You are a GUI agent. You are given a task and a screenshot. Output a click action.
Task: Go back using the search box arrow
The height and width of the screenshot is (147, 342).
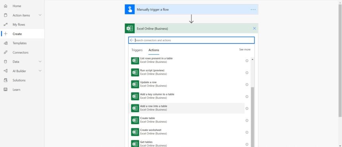click(x=132, y=40)
